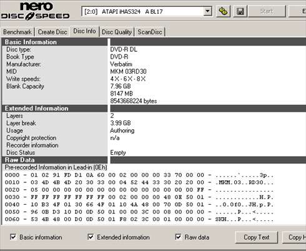
Task: Select the Authoring usage value
Action: coord(122,130)
